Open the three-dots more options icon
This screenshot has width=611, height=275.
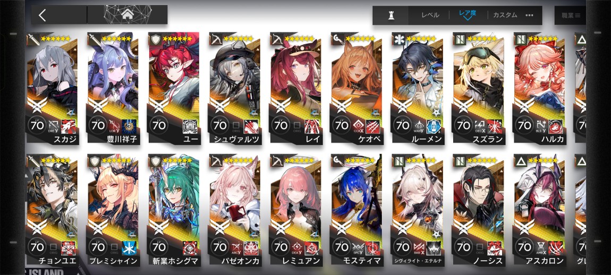529,15
